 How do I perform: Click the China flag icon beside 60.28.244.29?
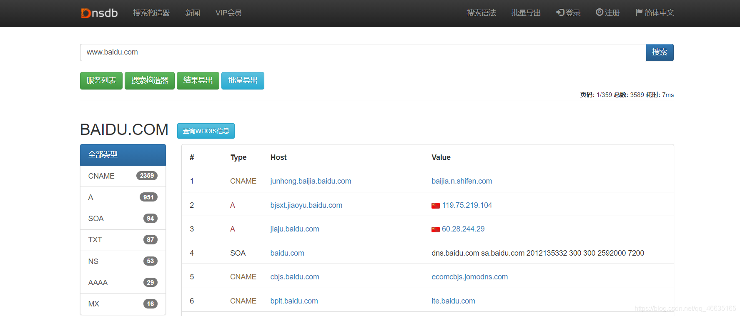pyautogui.click(x=436, y=229)
